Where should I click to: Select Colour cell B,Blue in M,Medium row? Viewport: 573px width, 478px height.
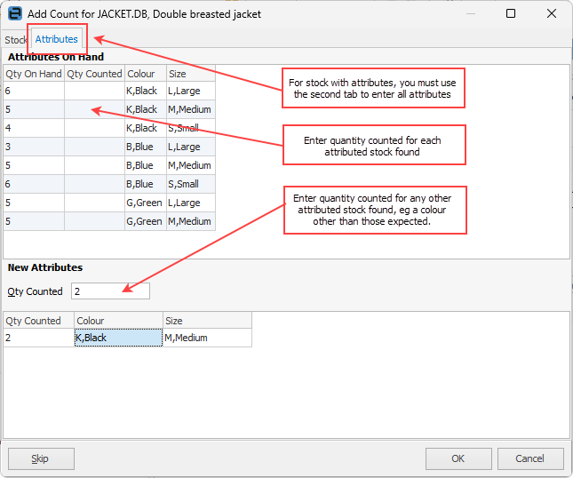[x=146, y=165]
